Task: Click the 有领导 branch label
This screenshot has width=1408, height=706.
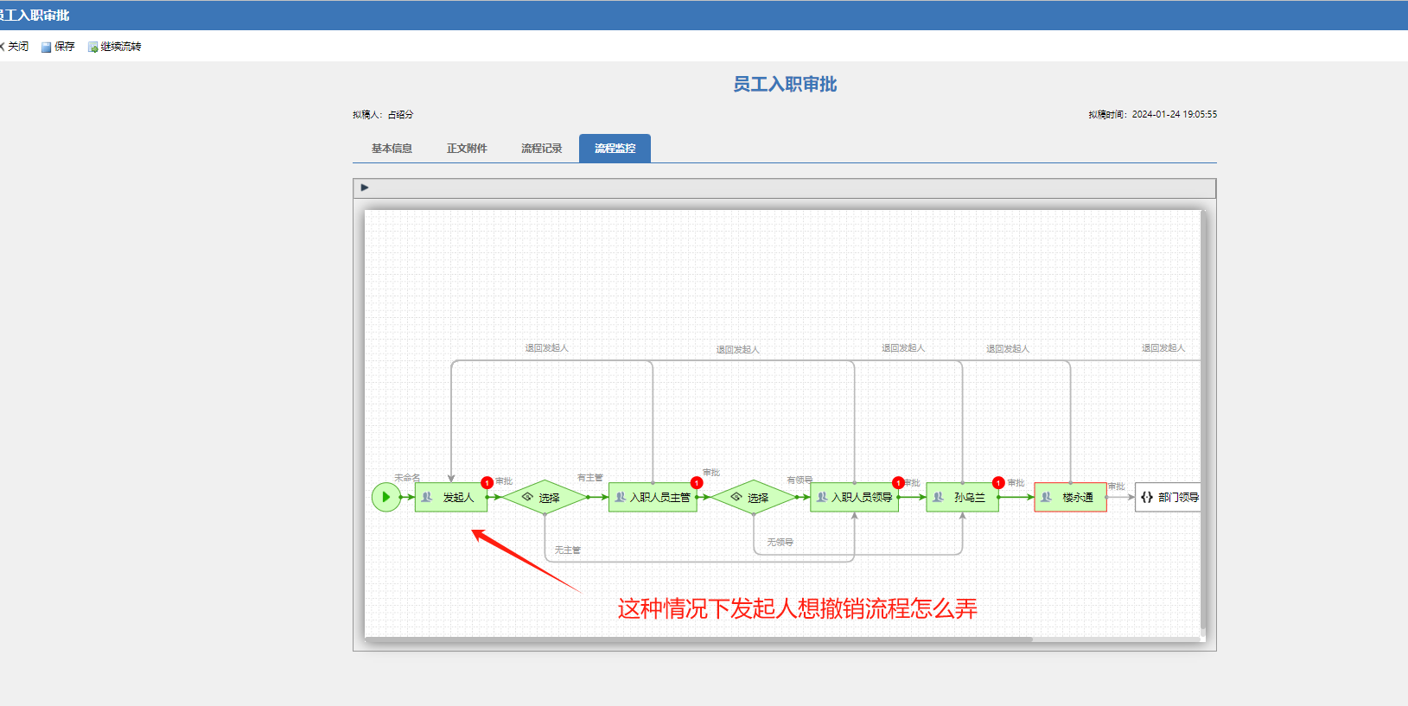Action: [800, 480]
